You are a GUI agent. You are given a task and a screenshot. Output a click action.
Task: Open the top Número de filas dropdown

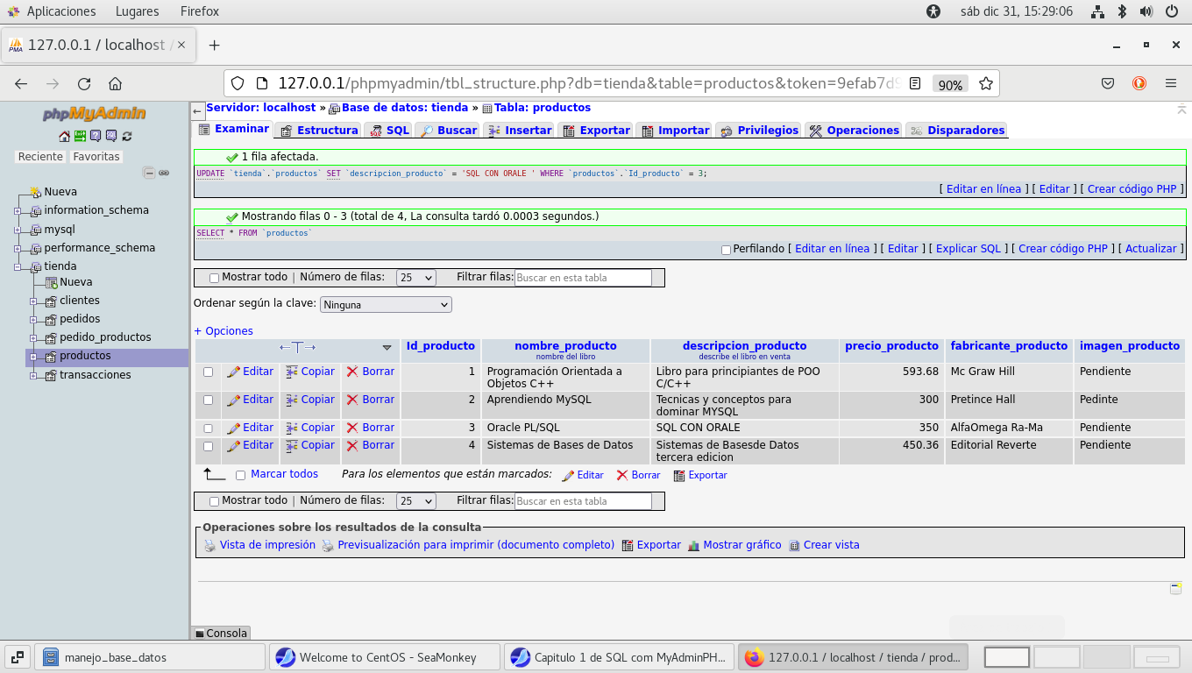(x=415, y=278)
